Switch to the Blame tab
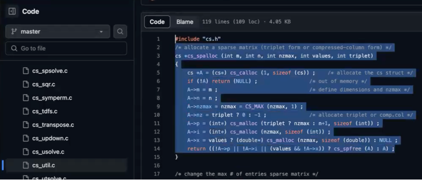Viewport: 422px width, 181px height. tap(185, 22)
